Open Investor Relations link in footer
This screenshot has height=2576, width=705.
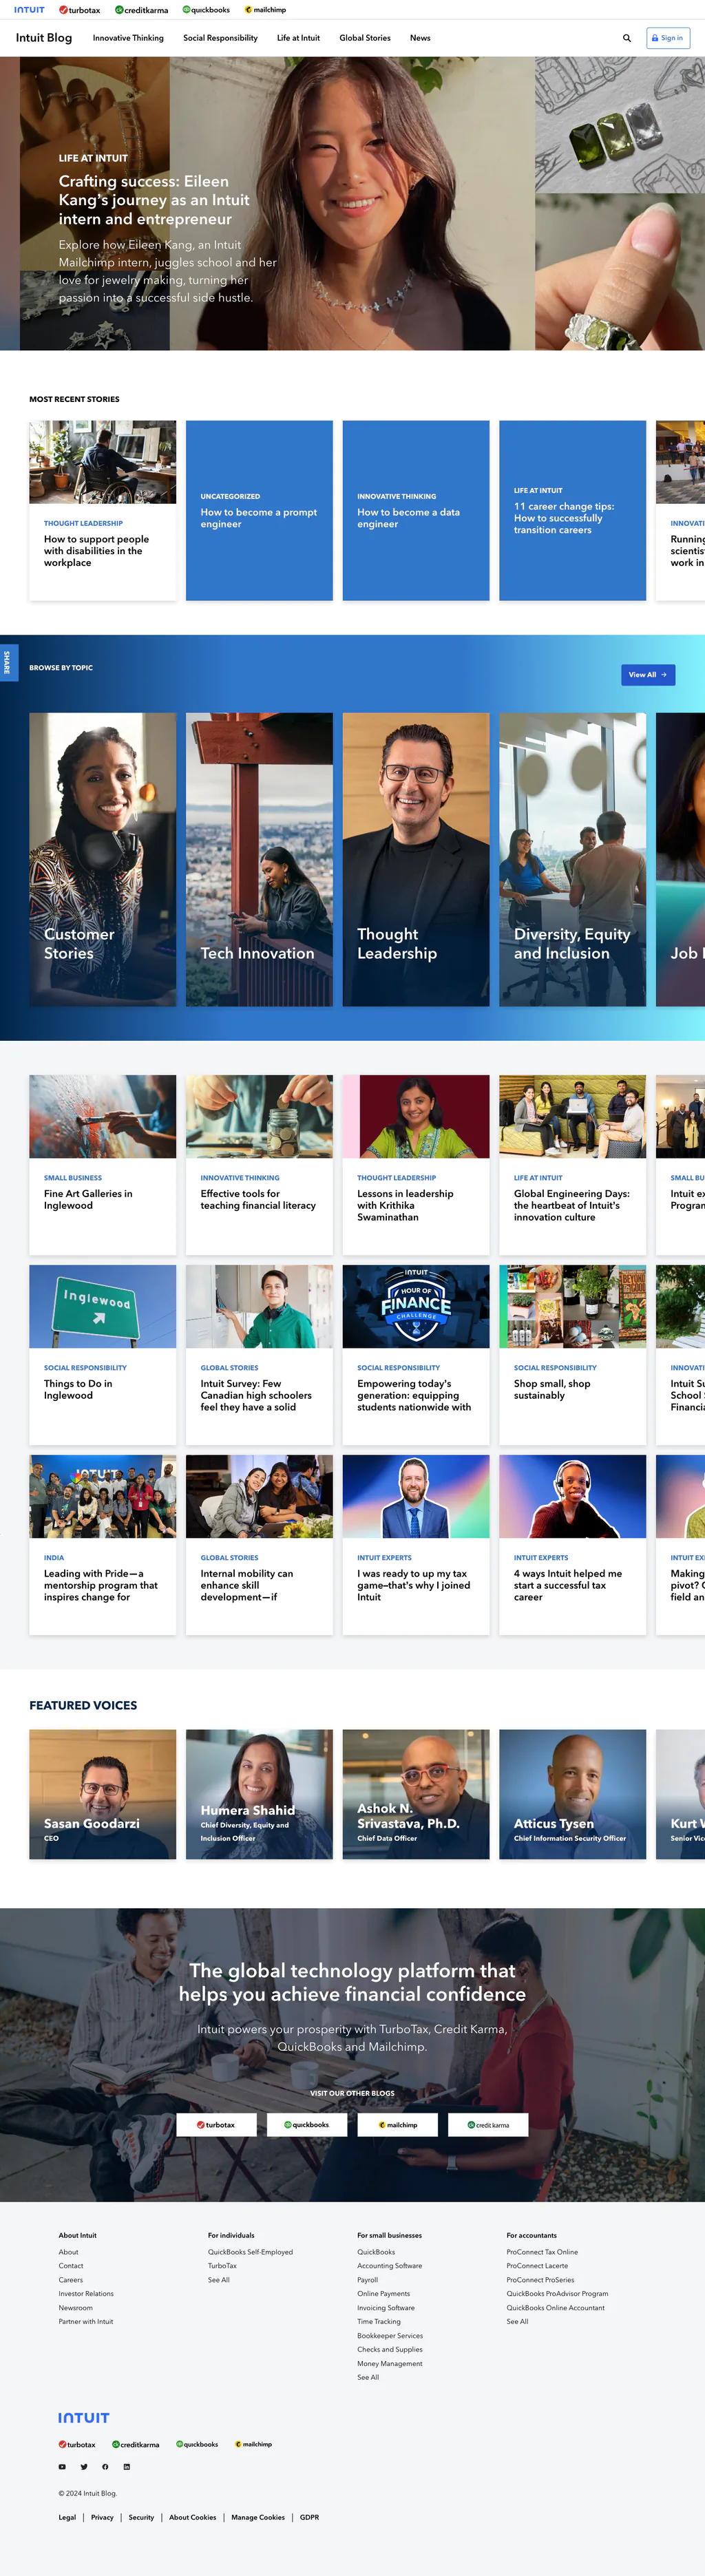[86, 2294]
